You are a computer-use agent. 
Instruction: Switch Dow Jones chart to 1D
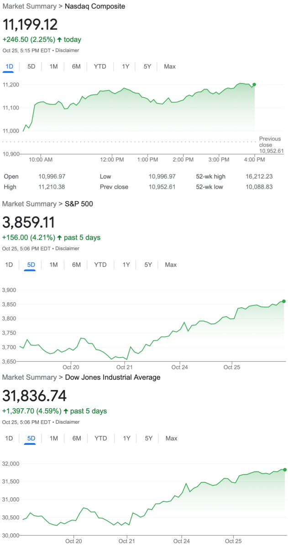(x=9, y=438)
